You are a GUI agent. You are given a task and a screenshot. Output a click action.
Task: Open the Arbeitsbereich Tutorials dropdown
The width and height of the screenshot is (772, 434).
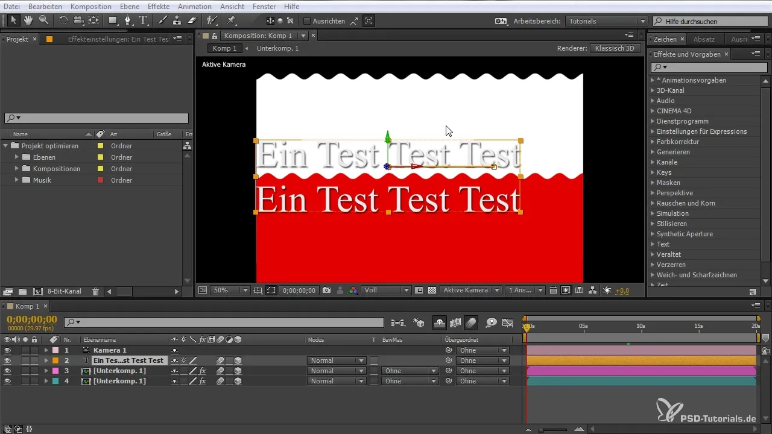tap(607, 21)
